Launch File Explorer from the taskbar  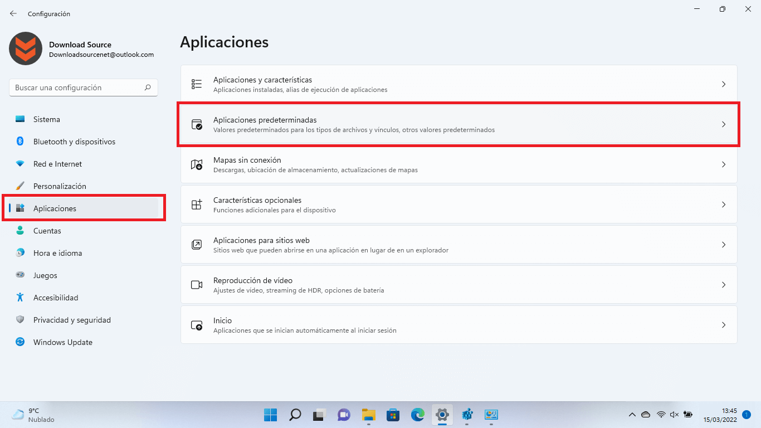368,415
